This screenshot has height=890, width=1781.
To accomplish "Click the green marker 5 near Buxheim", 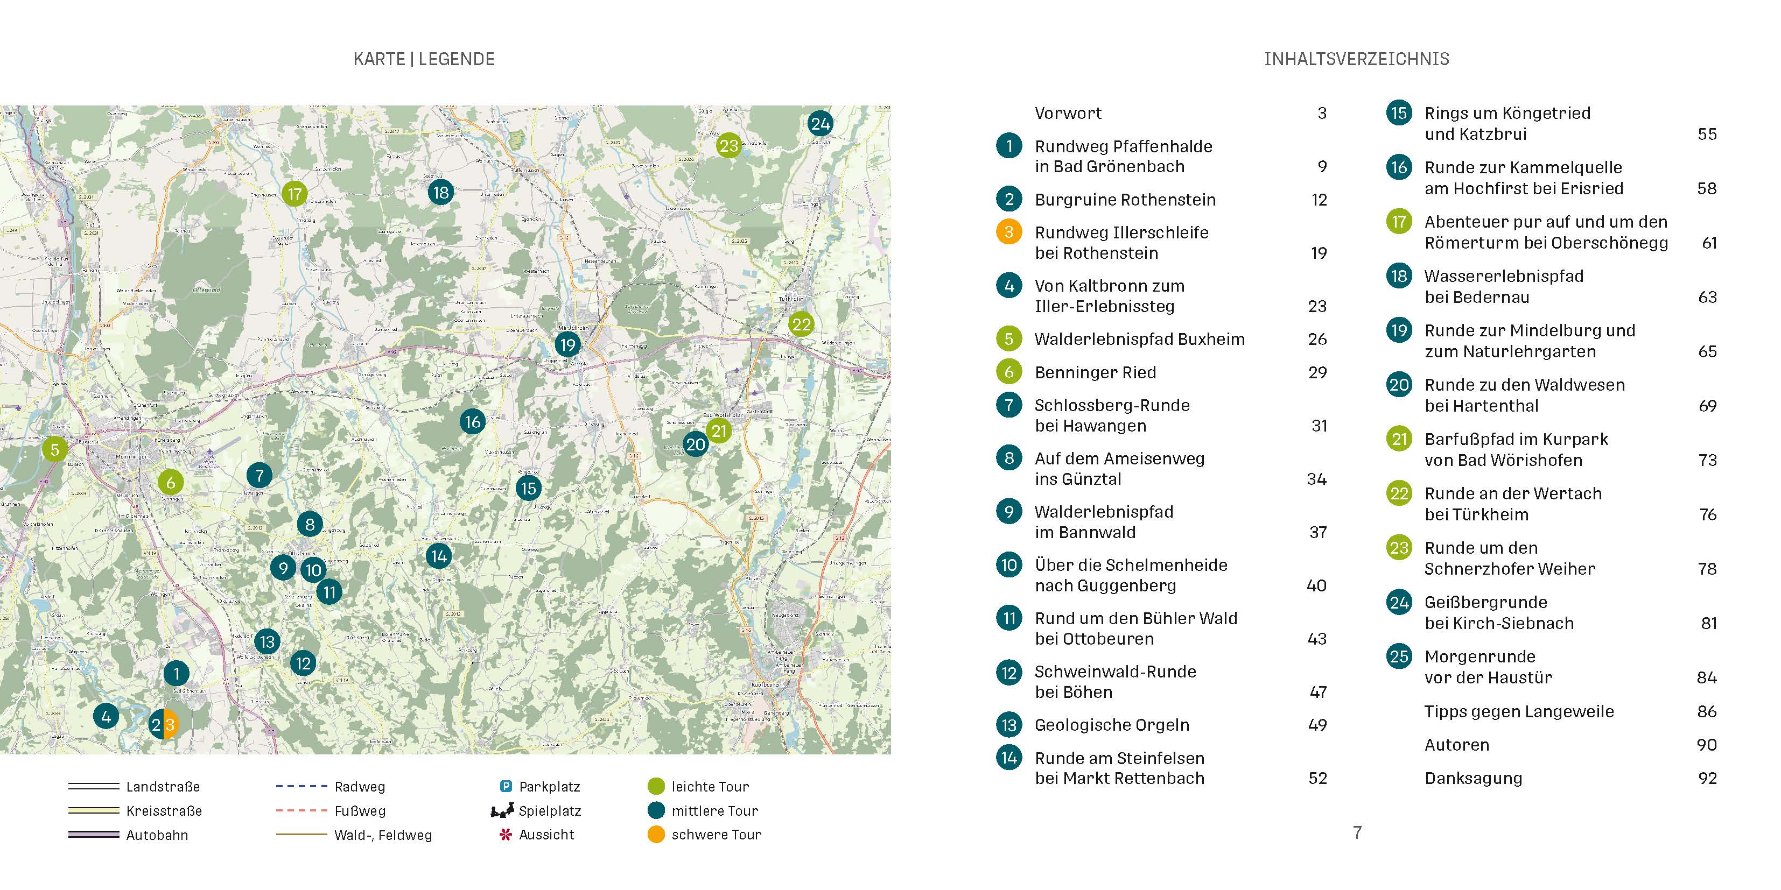I will [x=54, y=449].
